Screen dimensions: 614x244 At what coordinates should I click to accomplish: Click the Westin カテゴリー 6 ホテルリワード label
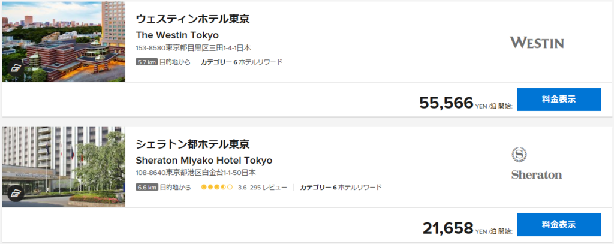[x=241, y=62]
